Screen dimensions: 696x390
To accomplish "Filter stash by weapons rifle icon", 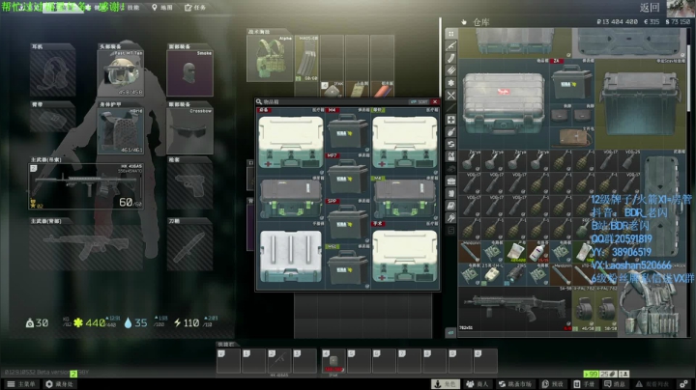I will click(451, 45).
